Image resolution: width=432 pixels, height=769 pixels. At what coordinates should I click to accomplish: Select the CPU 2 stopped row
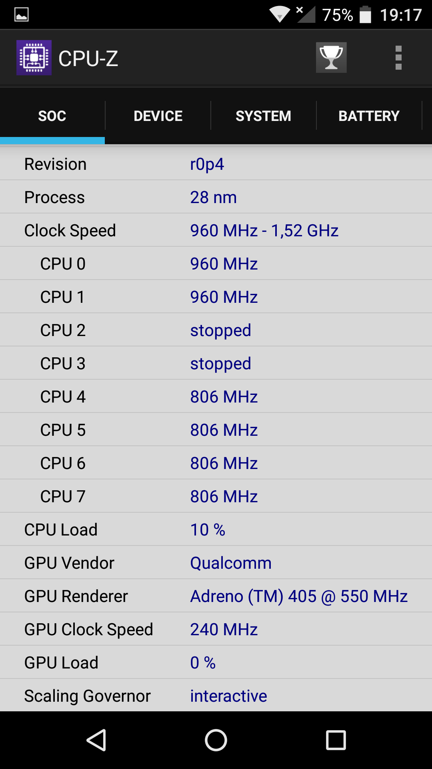point(216,330)
